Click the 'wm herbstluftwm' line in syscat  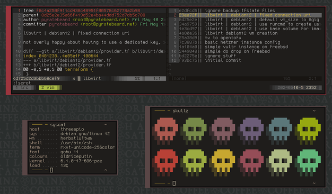(x=60, y=138)
